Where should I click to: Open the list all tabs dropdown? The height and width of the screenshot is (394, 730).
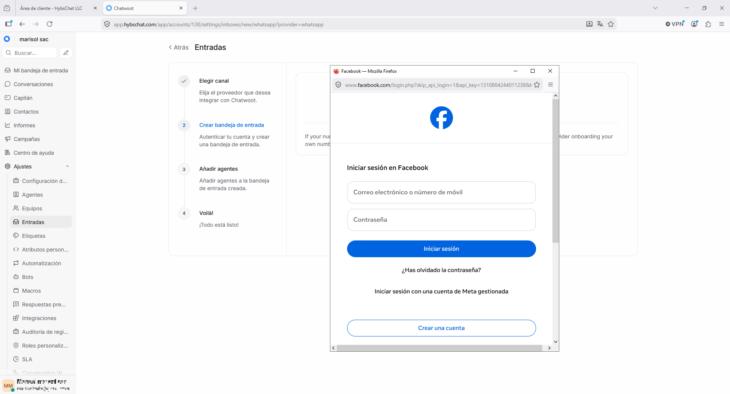(655, 8)
